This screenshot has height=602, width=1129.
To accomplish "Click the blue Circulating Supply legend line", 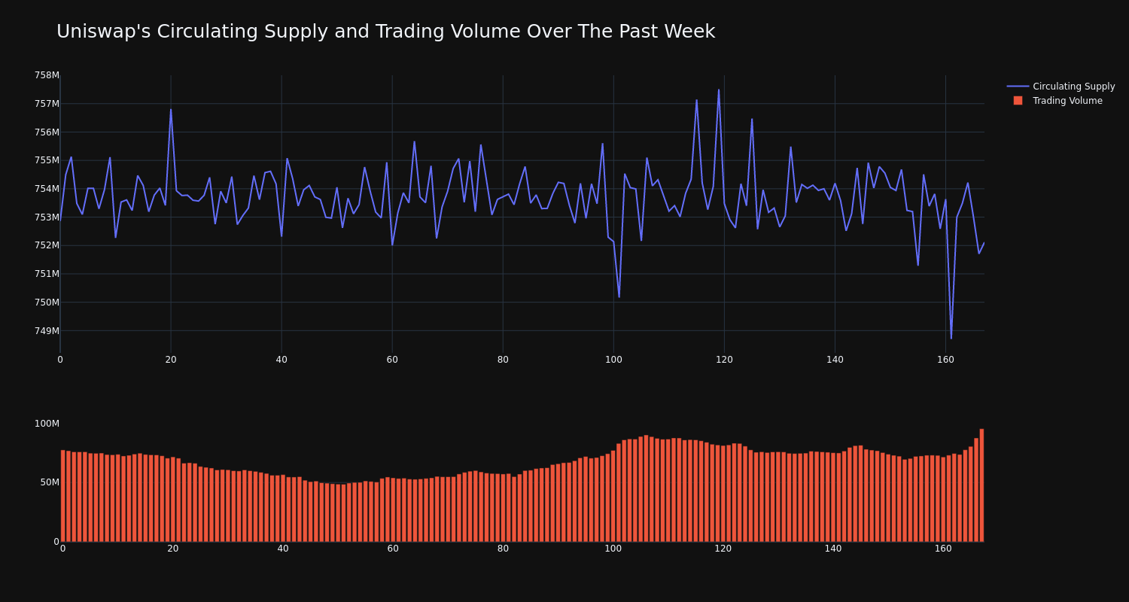I will coord(1018,87).
